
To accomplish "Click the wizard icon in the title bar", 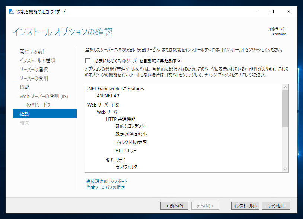I will 12,12.
